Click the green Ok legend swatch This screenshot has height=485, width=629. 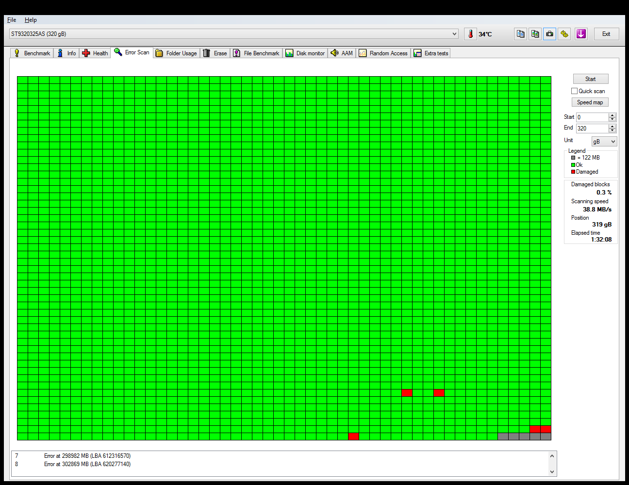(573, 165)
